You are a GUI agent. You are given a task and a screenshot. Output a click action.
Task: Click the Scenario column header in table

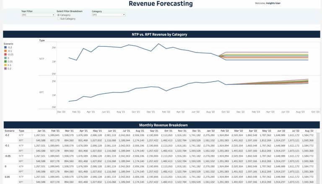click(10, 131)
